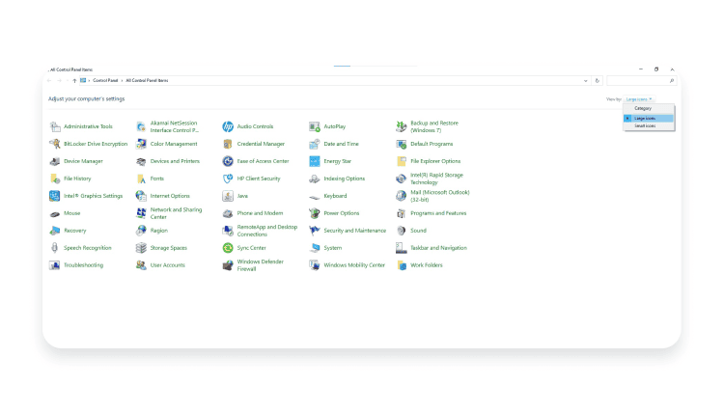
Task: Click the Programs and Features link
Action: [x=438, y=213]
